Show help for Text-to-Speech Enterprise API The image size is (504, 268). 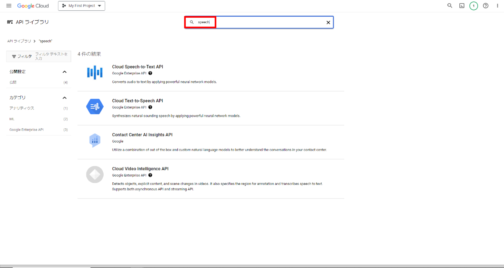tap(150, 107)
